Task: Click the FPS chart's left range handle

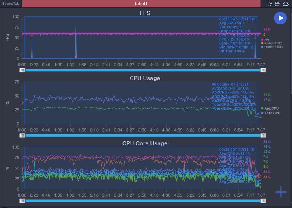Action: [23, 70]
